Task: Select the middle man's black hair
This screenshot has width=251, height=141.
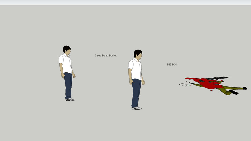Action: click(137, 52)
